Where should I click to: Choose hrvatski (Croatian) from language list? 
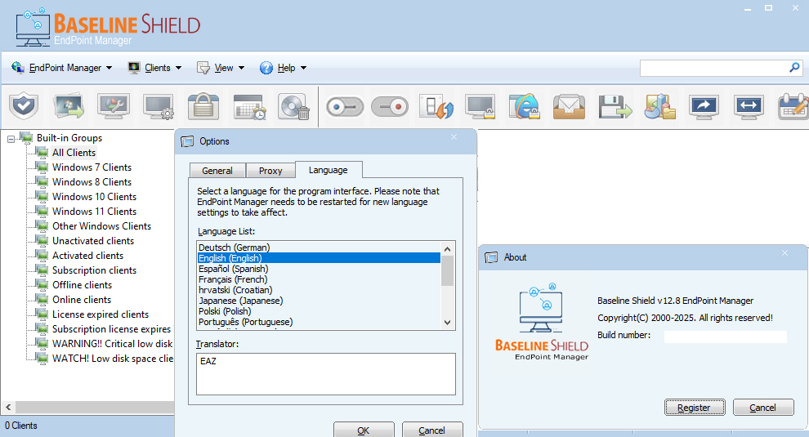point(319,290)
